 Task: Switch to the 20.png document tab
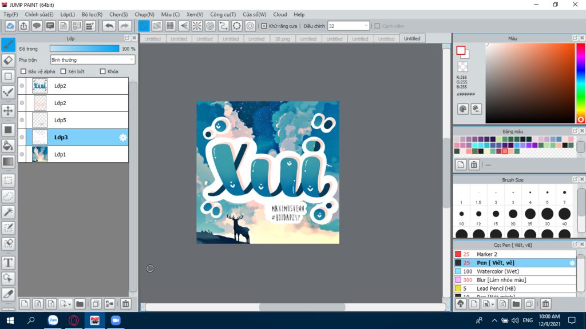283,39
